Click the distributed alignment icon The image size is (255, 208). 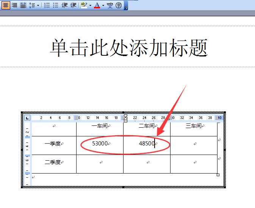pos(23,5)
